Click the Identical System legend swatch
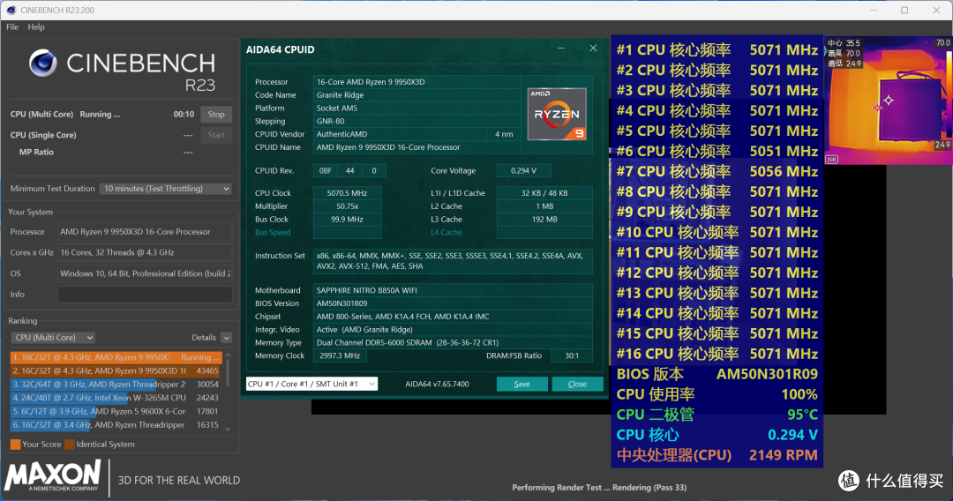The image size is (953, 501). (x=70, y=445)
